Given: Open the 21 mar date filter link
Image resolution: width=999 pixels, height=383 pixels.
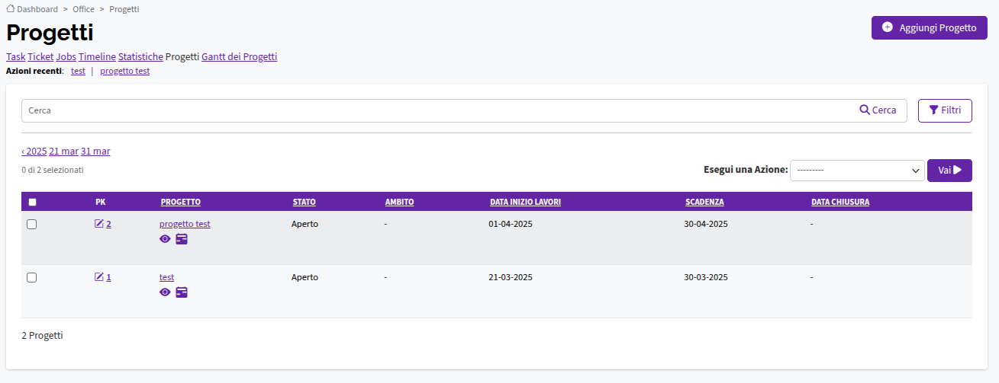Looking at the screenshot, I should [64, 152].
